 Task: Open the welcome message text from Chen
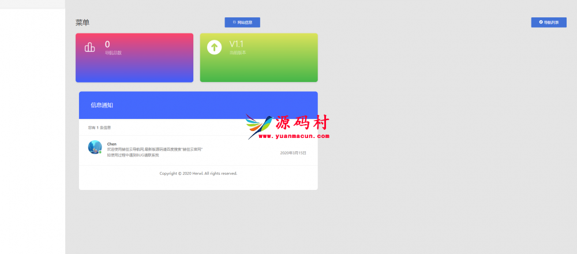tap(155, 150)
